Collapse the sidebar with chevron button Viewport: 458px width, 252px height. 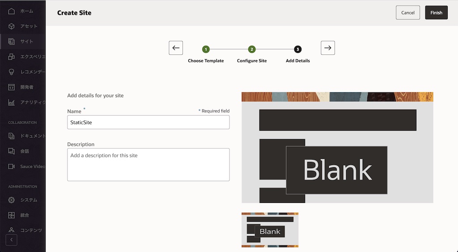point(12,240)
